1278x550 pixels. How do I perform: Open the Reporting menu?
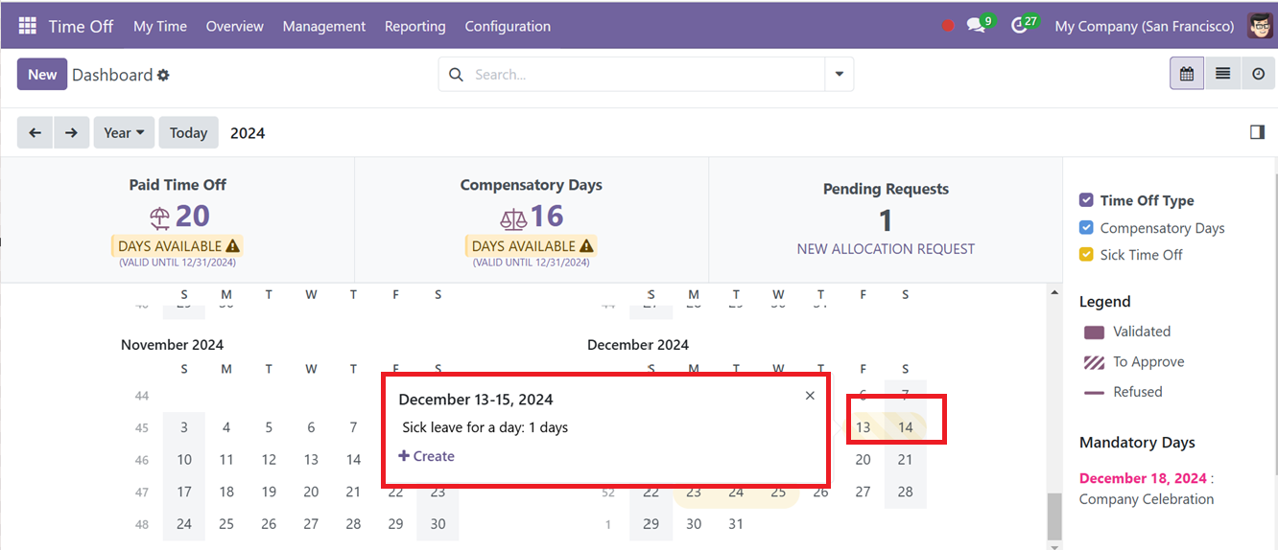tap(415, 26)
